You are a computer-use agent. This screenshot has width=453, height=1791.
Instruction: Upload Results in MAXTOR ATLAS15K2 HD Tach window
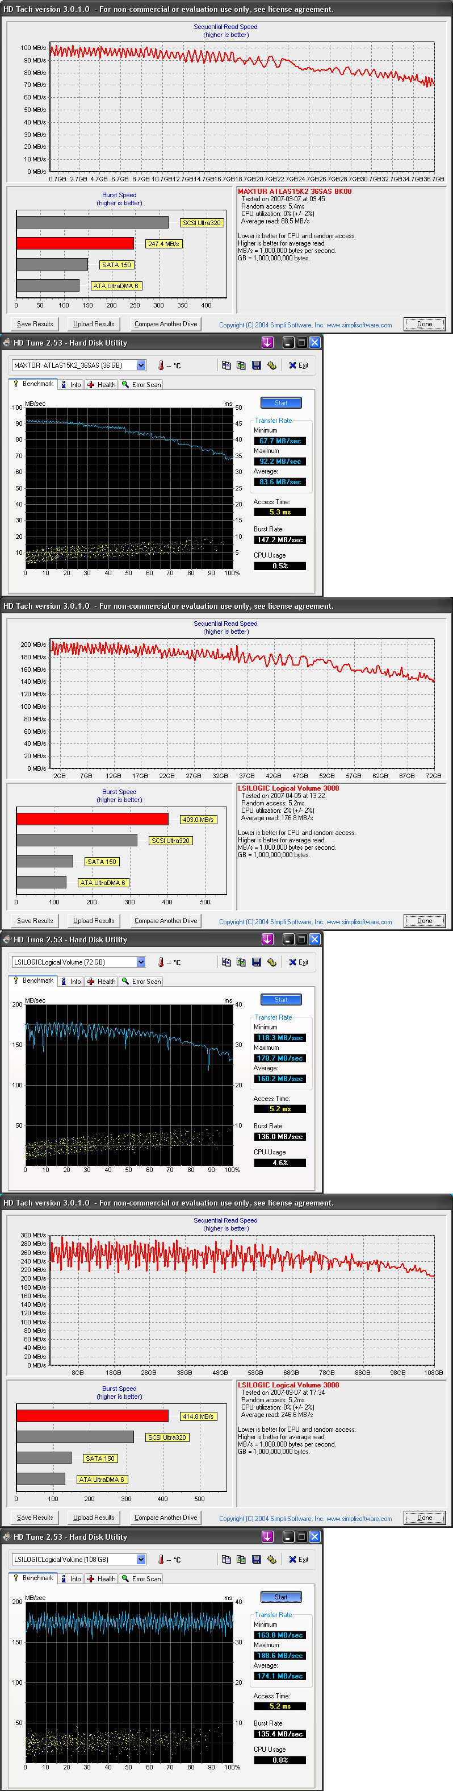94,324
